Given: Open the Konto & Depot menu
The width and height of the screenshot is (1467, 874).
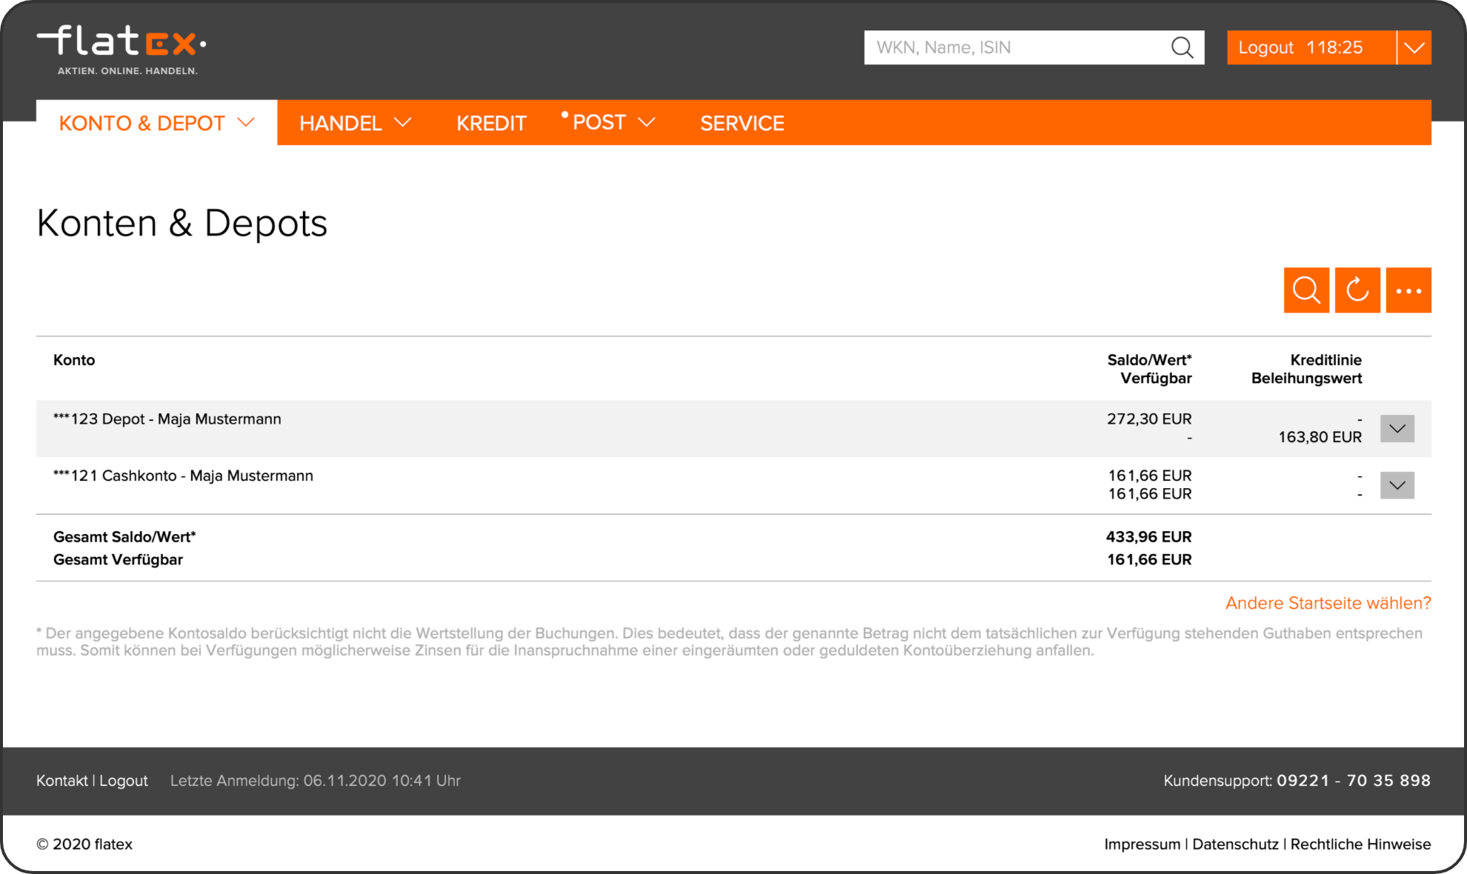Looking at the screenshot, I should tap(156, 123).
